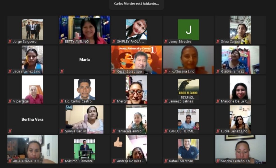
Task: Select Lucila Lainez Lino's video feed
Action: (240, 120)
